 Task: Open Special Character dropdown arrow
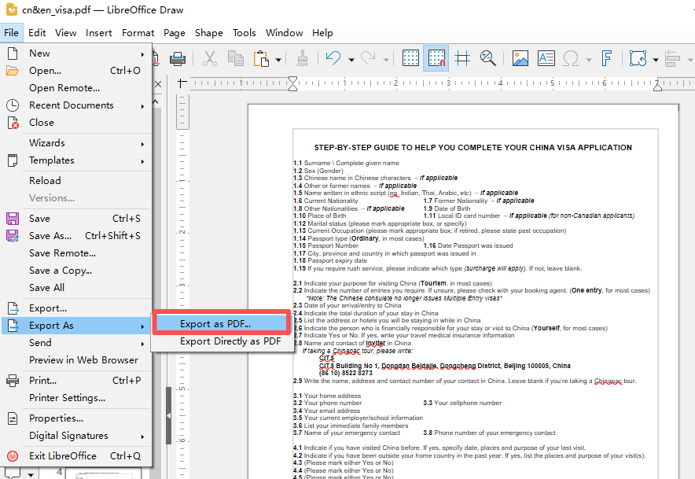point(589,60)
